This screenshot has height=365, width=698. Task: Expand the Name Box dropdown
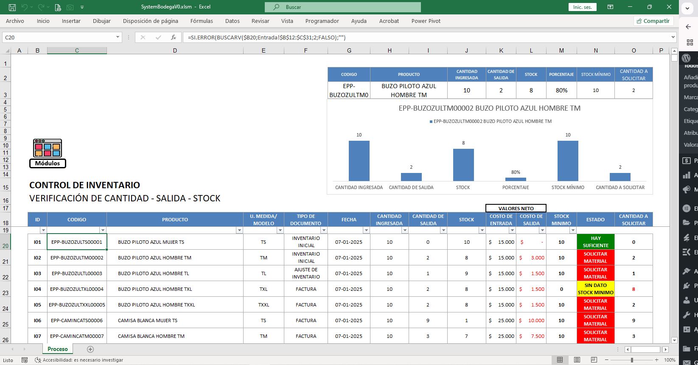click(118, 37)
